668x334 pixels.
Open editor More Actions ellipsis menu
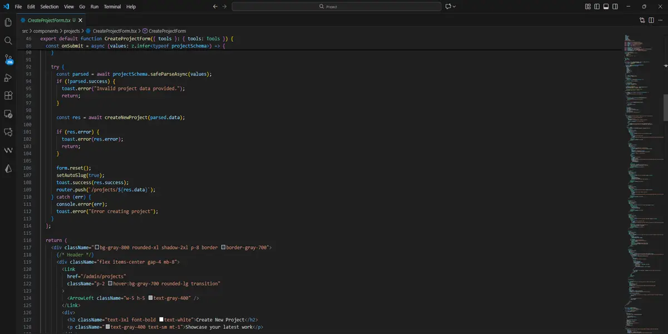pos(660,19)
